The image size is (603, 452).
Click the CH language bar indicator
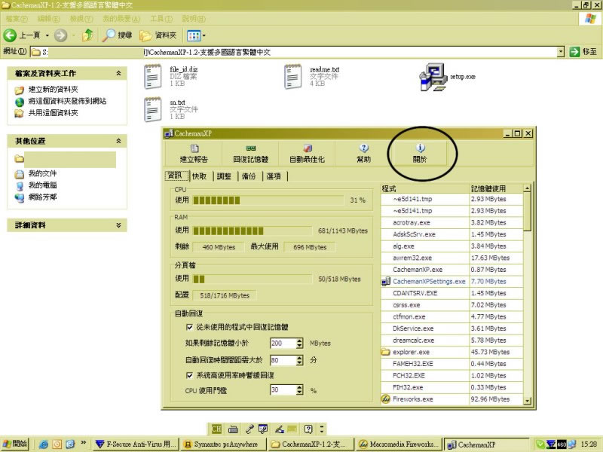(x=216, y=429)
